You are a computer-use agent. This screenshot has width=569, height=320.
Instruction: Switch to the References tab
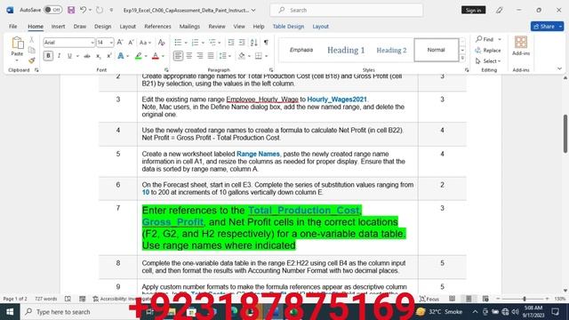[157, 26]
